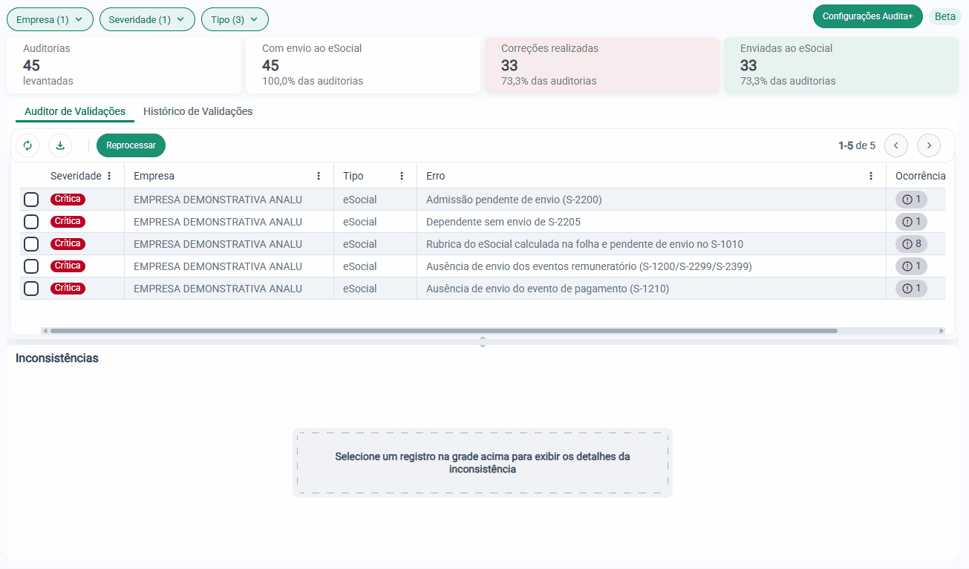
Task: Select 'Ausência de envio do evento de pagamento' text
Action: [526, 289]
